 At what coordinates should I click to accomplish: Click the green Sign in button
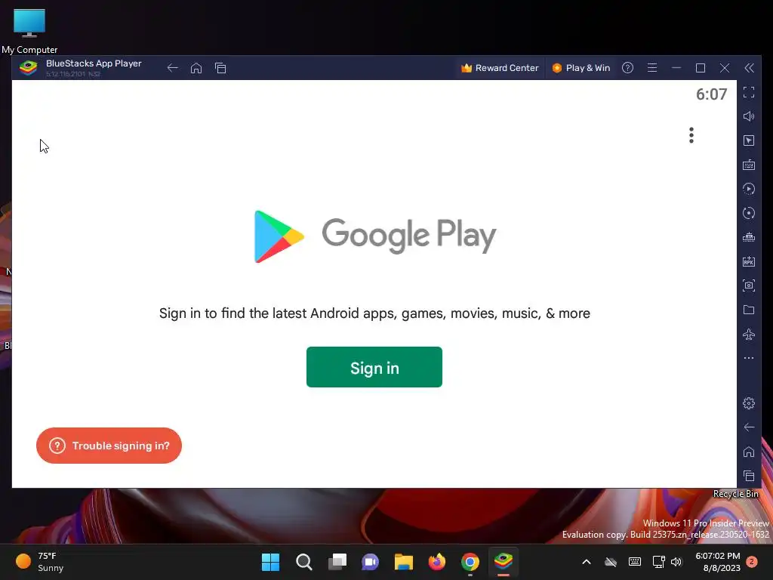(374, 367)
